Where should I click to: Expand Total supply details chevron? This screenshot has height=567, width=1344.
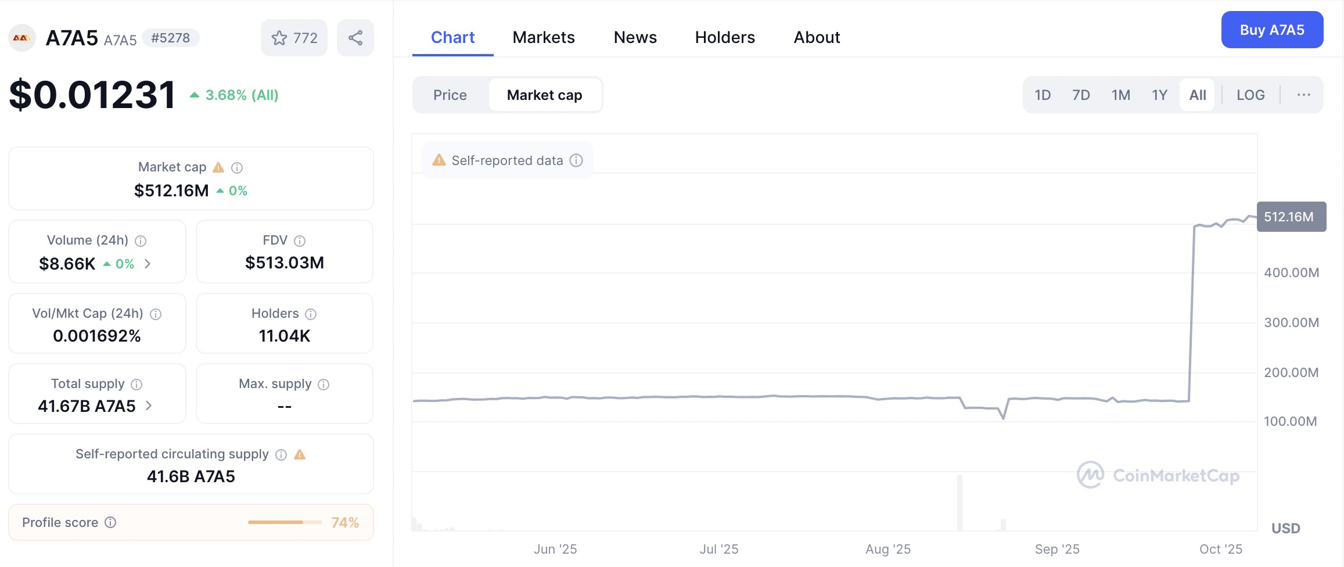pos(149,405)
